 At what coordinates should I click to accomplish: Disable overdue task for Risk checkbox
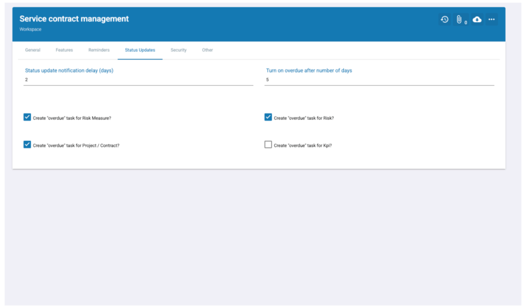click(x=268, y=117)
